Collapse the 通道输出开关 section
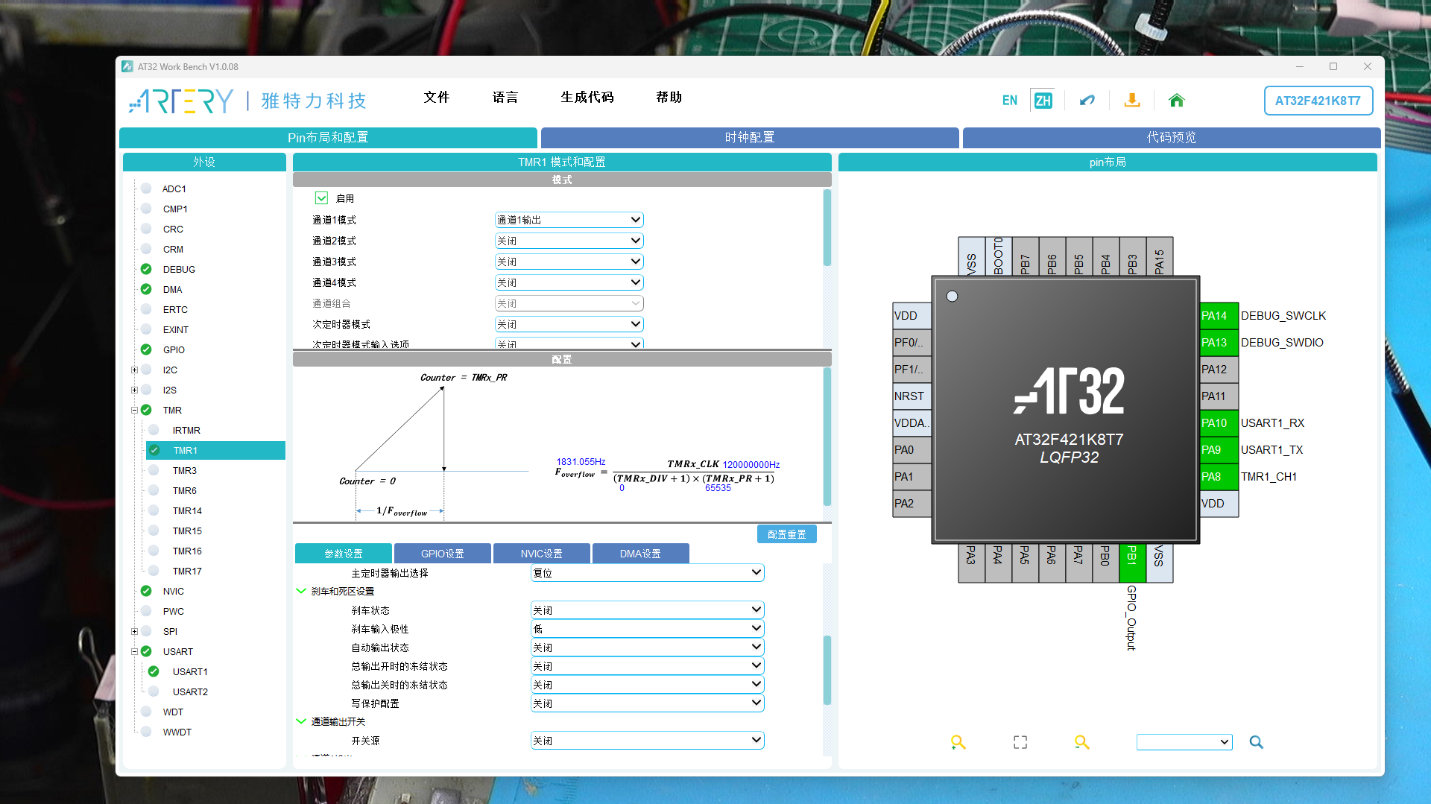This screenshot has width=1431, height=804. point(301,721)
